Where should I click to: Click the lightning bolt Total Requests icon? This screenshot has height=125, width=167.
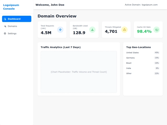[60, 30]
